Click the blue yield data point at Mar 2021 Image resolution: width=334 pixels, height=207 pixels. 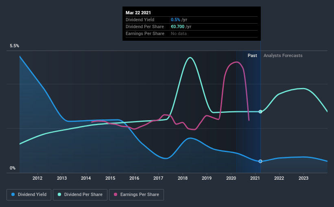(x=260, y=161)
